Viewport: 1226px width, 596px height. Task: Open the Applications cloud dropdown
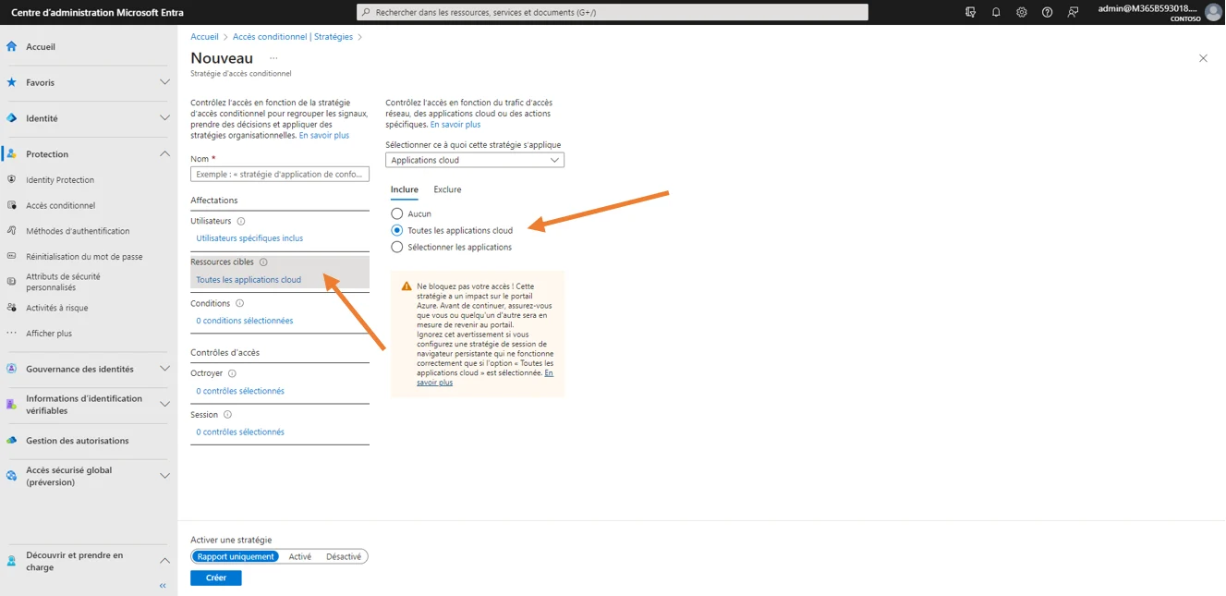click(474, 160)
